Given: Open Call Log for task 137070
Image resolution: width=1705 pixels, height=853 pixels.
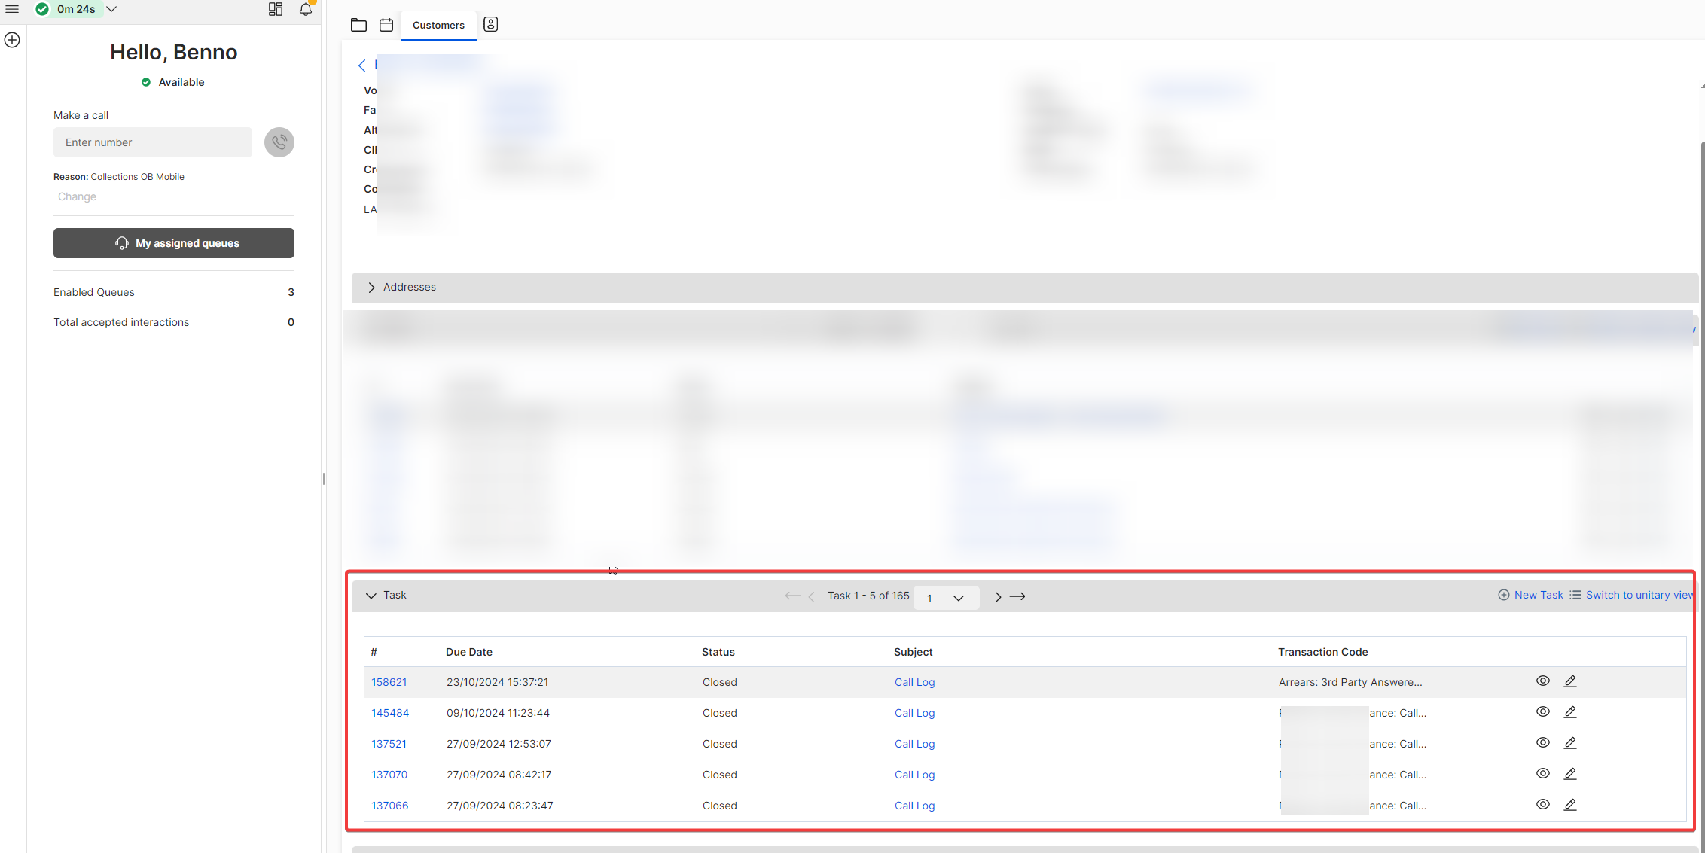Looking at the screenshot, I should pos(915,775).
